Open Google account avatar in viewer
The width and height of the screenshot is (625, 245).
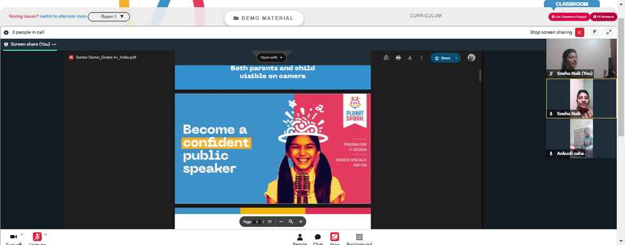click(x=471, y=57)
